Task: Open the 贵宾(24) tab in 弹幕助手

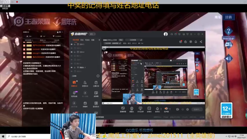Action: (x=43, y=40)
